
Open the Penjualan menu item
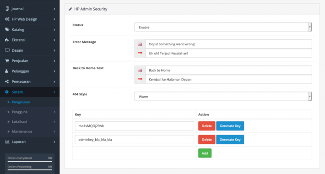[x=30, y=61]
